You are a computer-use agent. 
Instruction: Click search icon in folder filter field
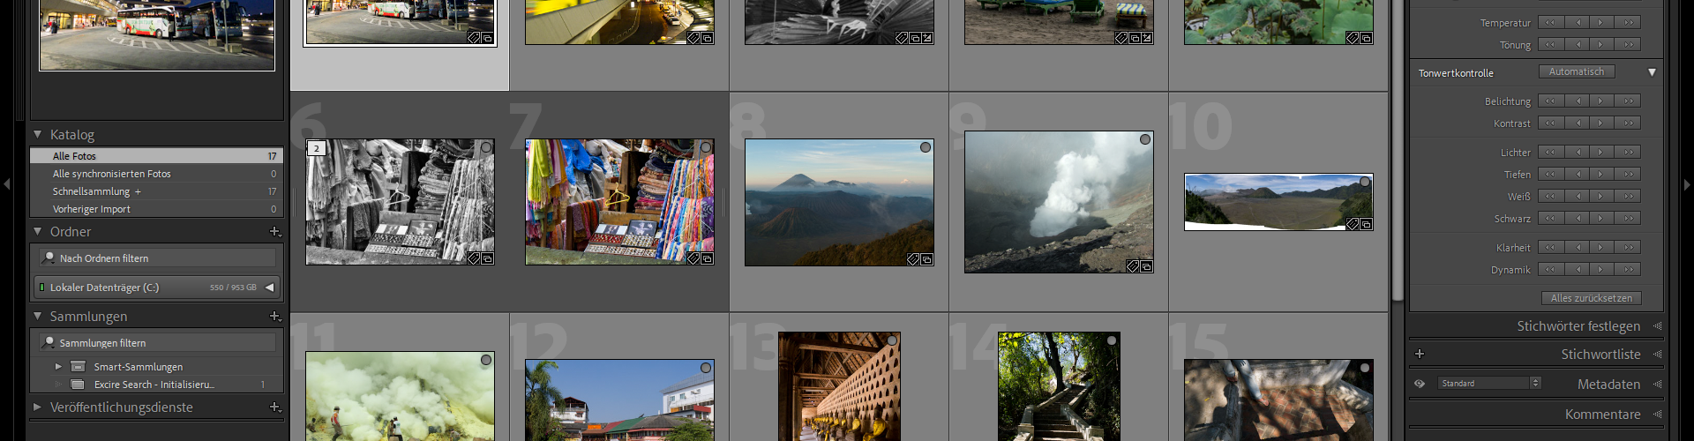(x=49, y=258)
